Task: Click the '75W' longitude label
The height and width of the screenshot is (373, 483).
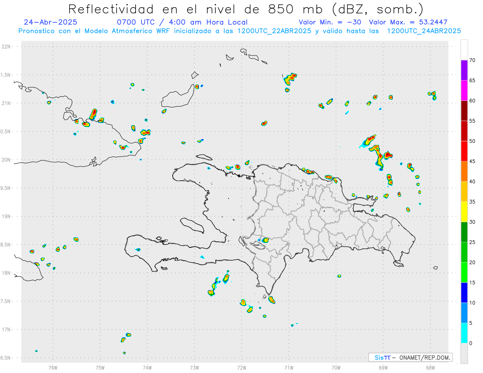Action: click(x=100, y=367)
